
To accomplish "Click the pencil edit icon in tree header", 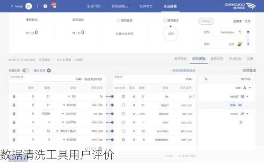I will point(206,79).
